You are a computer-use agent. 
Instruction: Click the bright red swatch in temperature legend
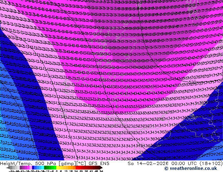pyautogui.click(x=77, y=167)
